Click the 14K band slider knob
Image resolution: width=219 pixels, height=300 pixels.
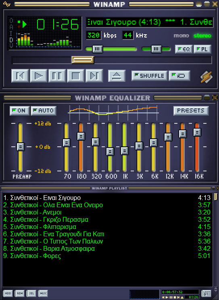click(x=183, y=134)
